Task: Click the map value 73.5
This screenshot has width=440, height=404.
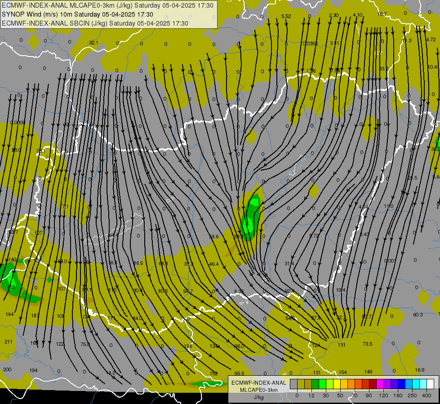Action: 368,344
